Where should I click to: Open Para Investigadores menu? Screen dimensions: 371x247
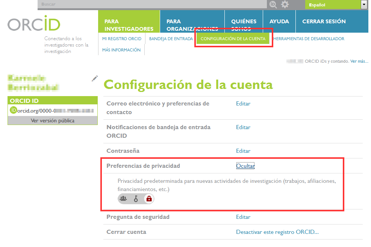tap(129, 21)
